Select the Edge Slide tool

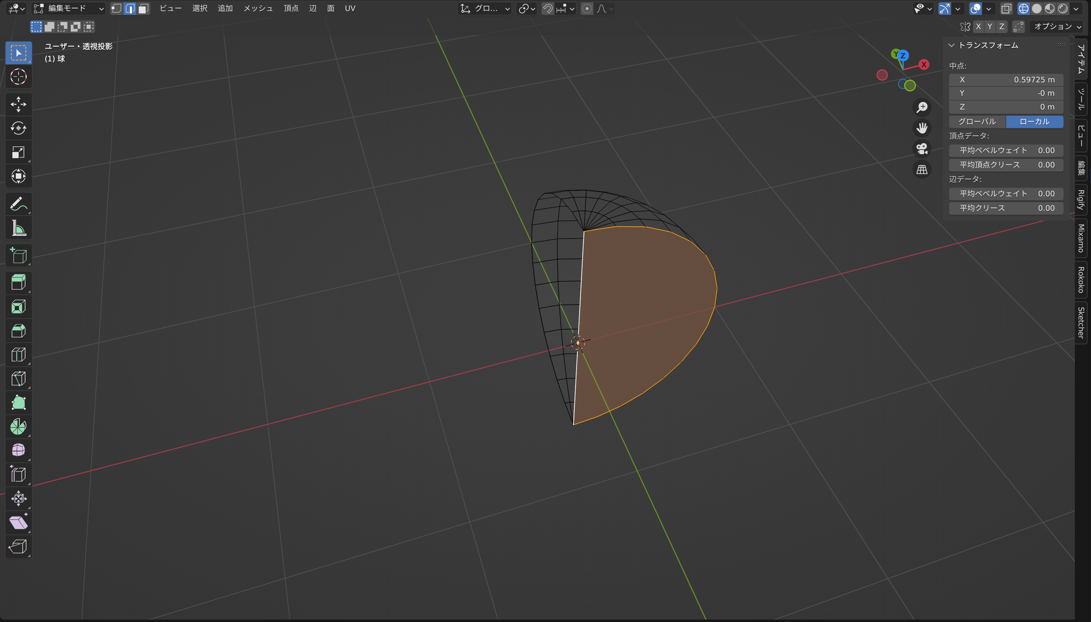[19, 474]
